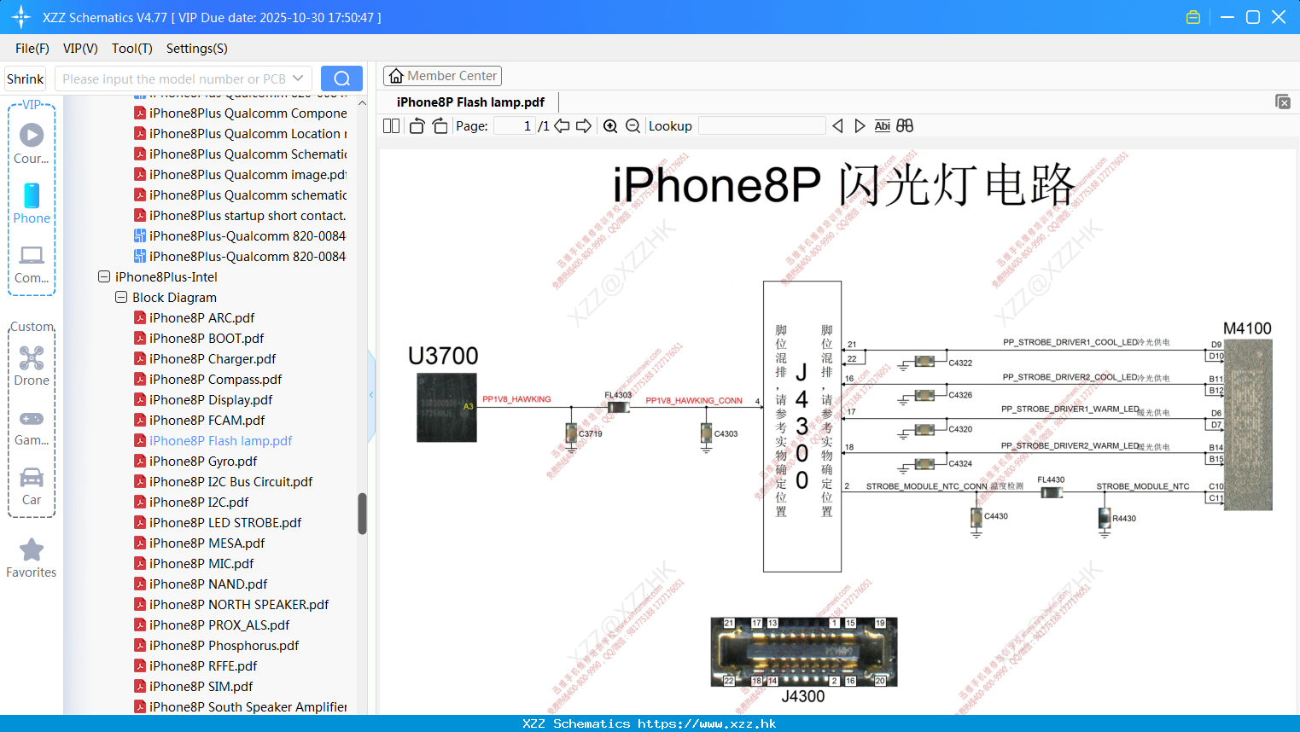Select the iPhone8P Flash lamp.pdf tab
Viewport: 1300px width, 732px height.
(x=470, y=102)
